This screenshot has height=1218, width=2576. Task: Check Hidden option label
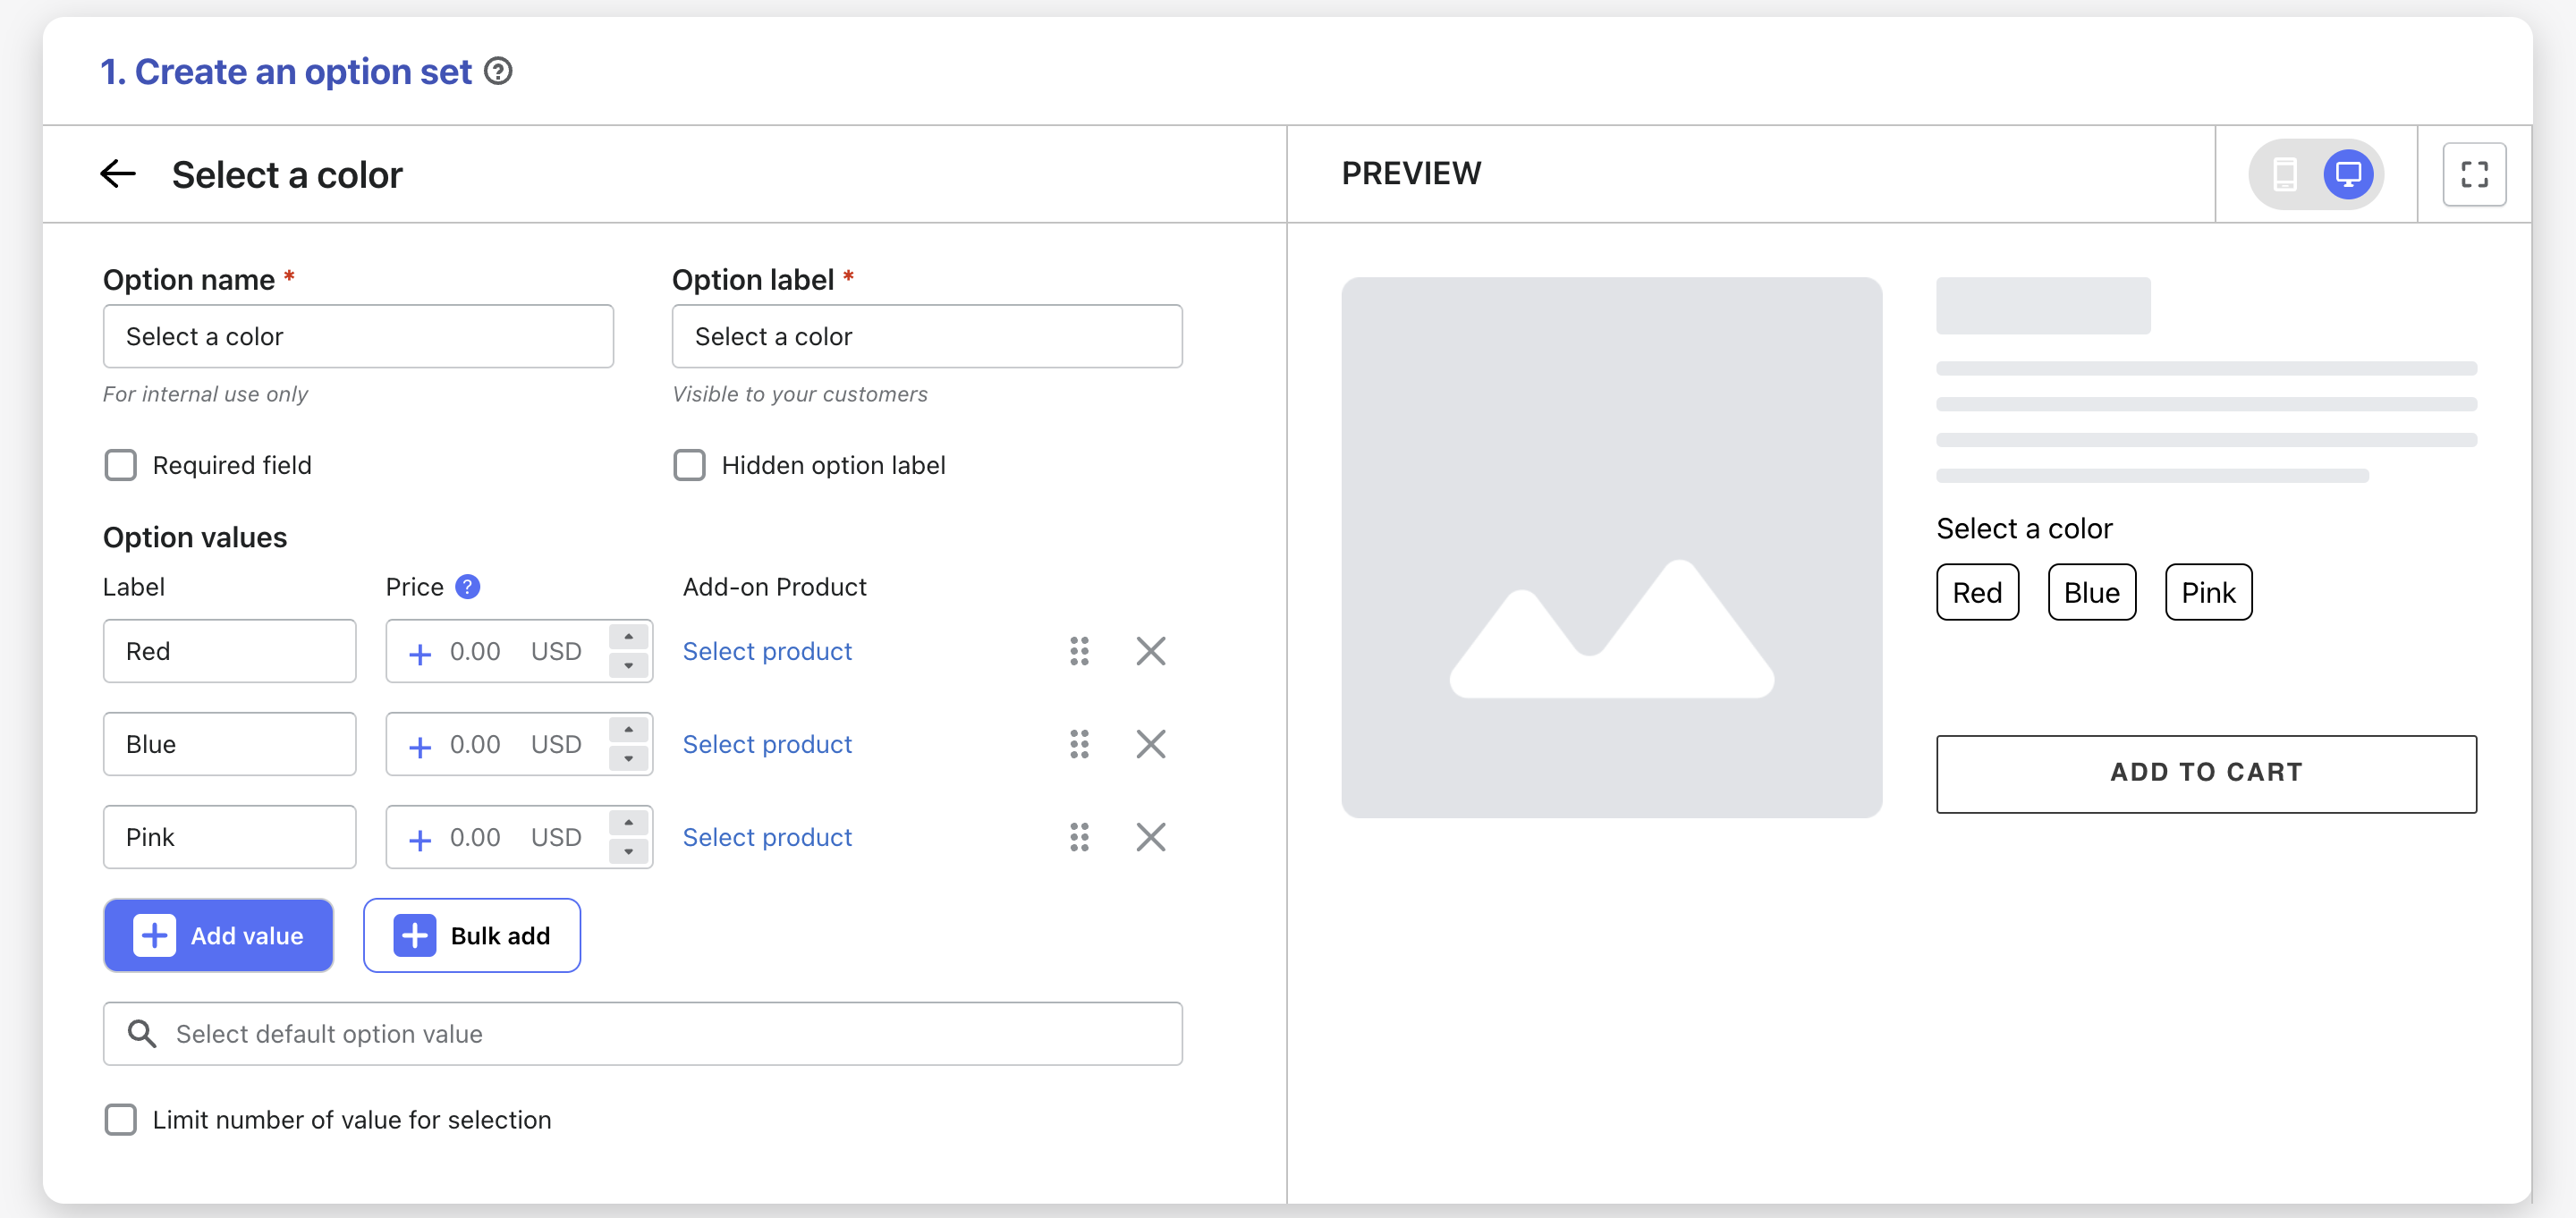coord(689,465)
